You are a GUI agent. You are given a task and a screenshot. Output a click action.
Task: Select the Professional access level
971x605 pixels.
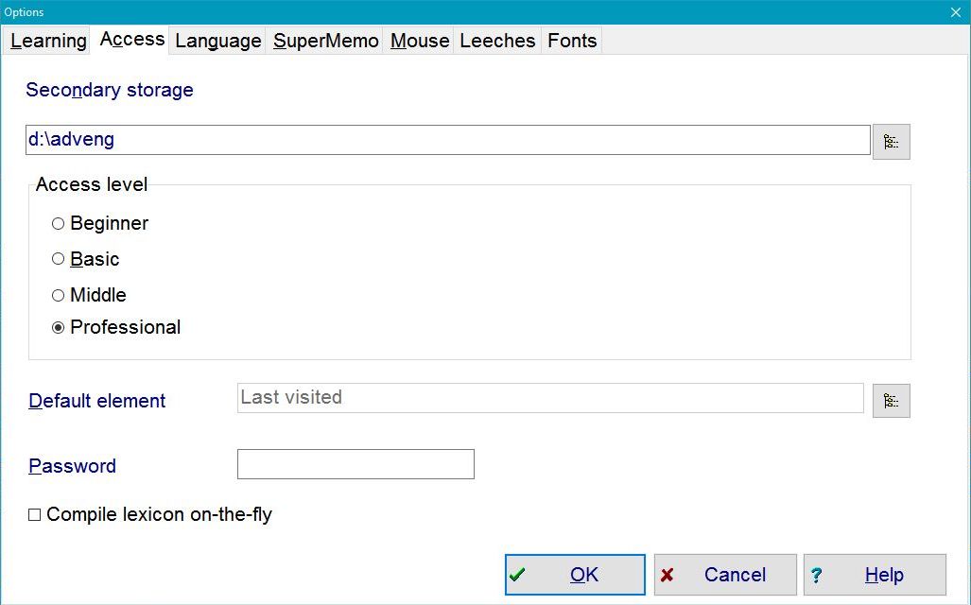tap(59, 328)
